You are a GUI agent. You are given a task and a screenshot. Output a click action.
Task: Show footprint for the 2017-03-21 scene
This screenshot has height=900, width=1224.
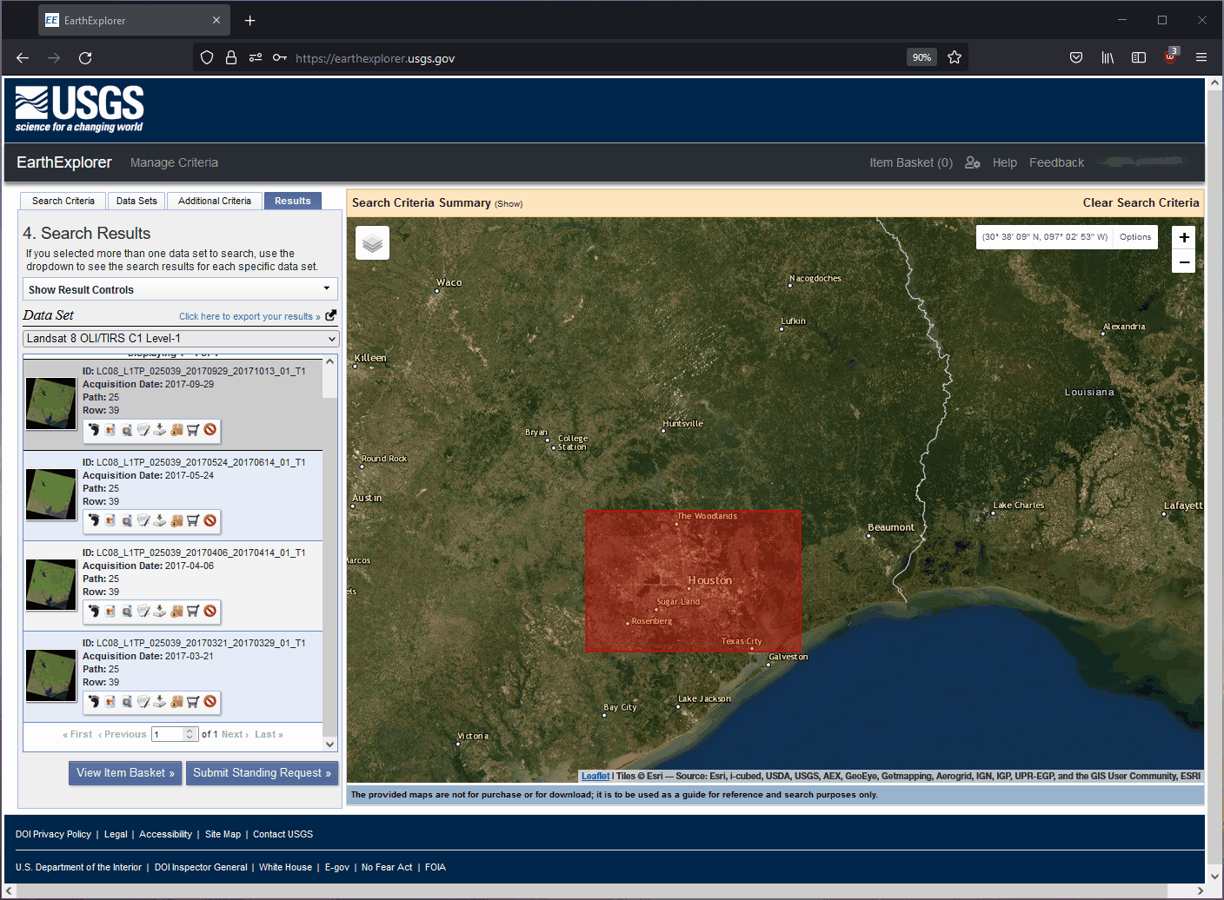94,701
